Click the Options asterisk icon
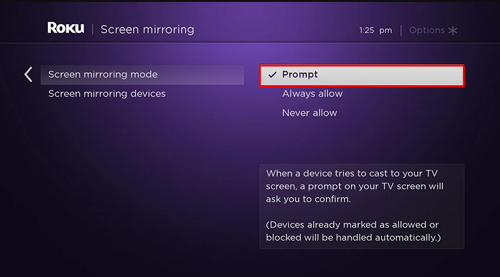The image size is (500, 277). tap(453, 30)
